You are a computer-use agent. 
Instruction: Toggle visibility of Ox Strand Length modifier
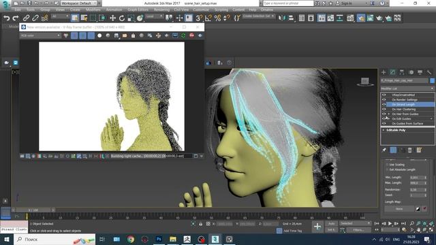coord(384,104)
